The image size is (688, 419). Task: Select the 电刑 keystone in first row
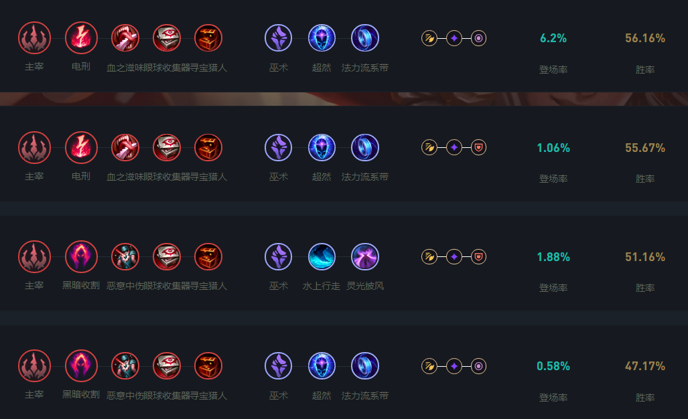[81, 37]
